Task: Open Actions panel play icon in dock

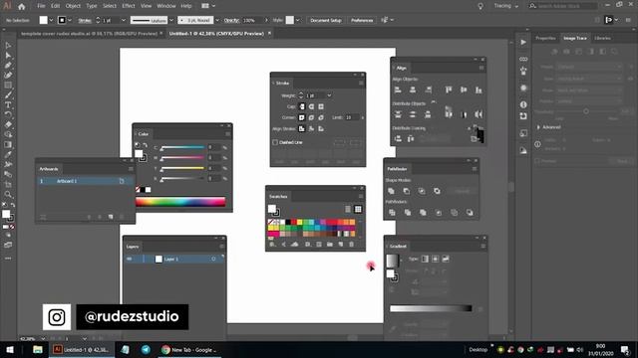Action: click(523, 42)
